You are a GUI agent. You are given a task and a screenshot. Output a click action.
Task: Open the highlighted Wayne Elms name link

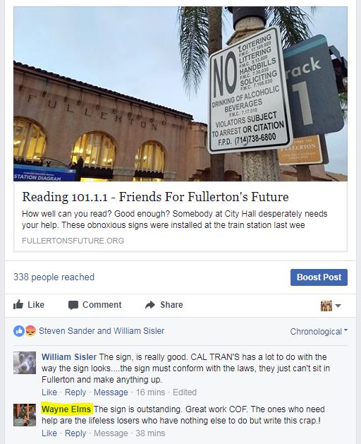coord(66,409)
